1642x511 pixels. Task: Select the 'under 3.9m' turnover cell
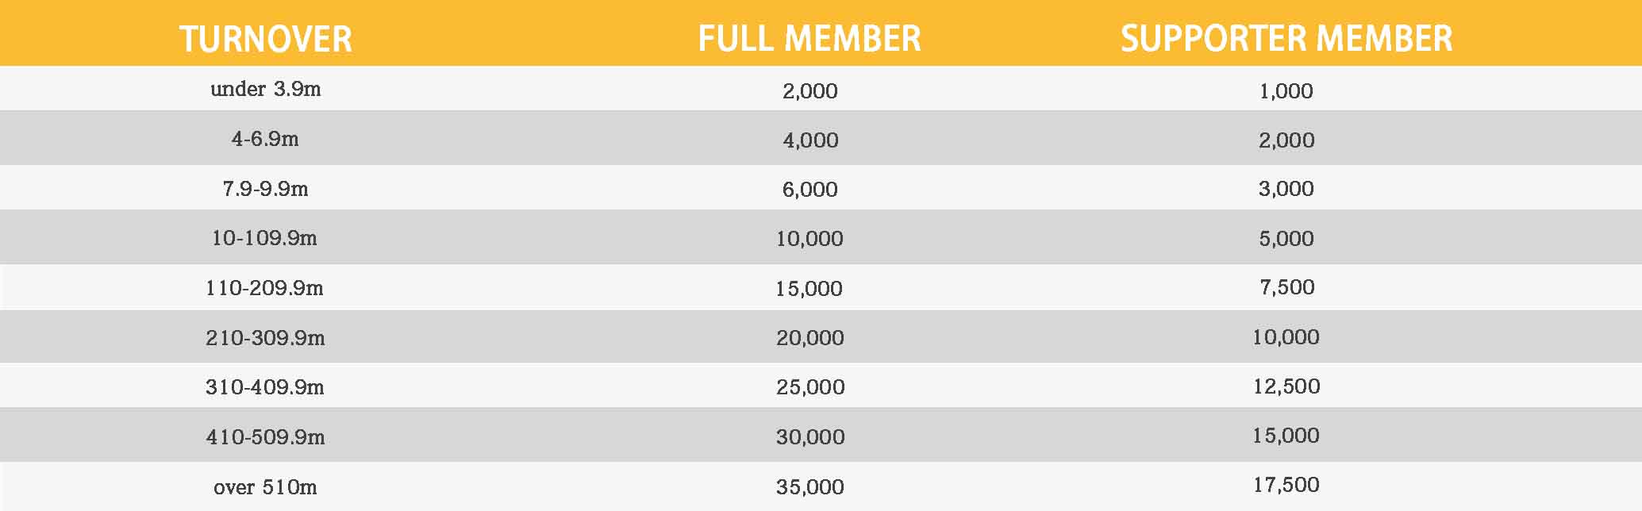pyautogui.click(x=266, y=89)
